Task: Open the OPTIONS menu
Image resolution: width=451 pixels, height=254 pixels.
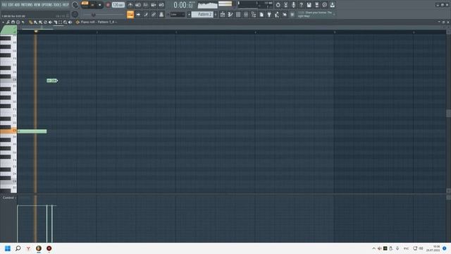Action: (x=47, y=5)
